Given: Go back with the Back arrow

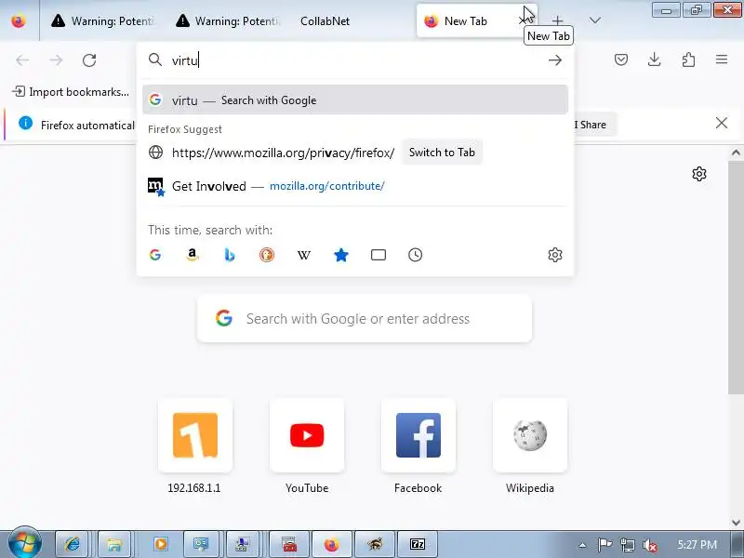Looking at the screenshot, I should (x=22, y=60).
